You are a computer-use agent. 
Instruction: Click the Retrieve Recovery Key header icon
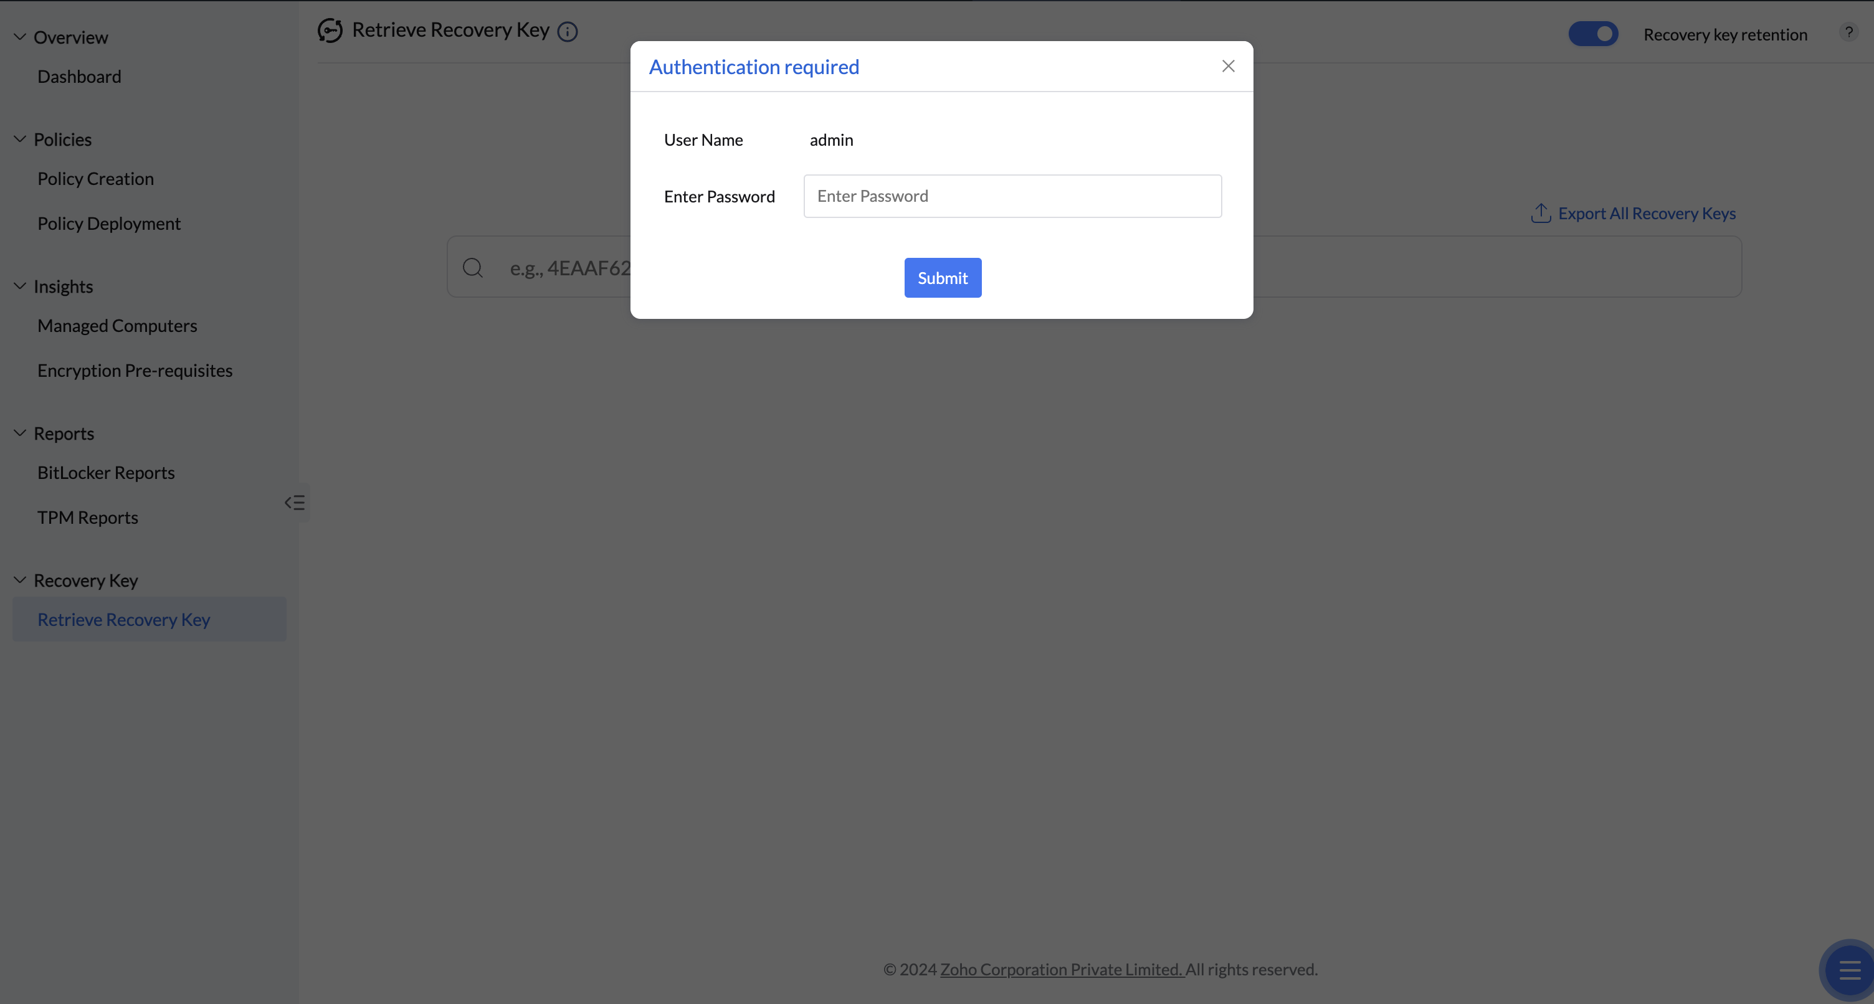330,31
